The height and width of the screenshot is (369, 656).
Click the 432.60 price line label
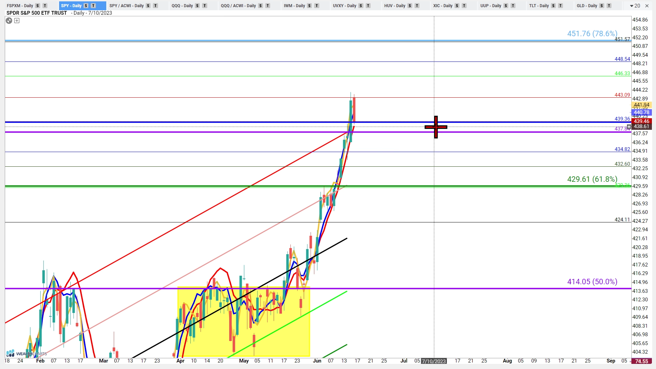(x=622, y=164)
